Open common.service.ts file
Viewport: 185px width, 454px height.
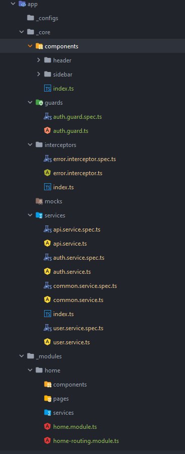pyautogui.click(x=78, y=299)
